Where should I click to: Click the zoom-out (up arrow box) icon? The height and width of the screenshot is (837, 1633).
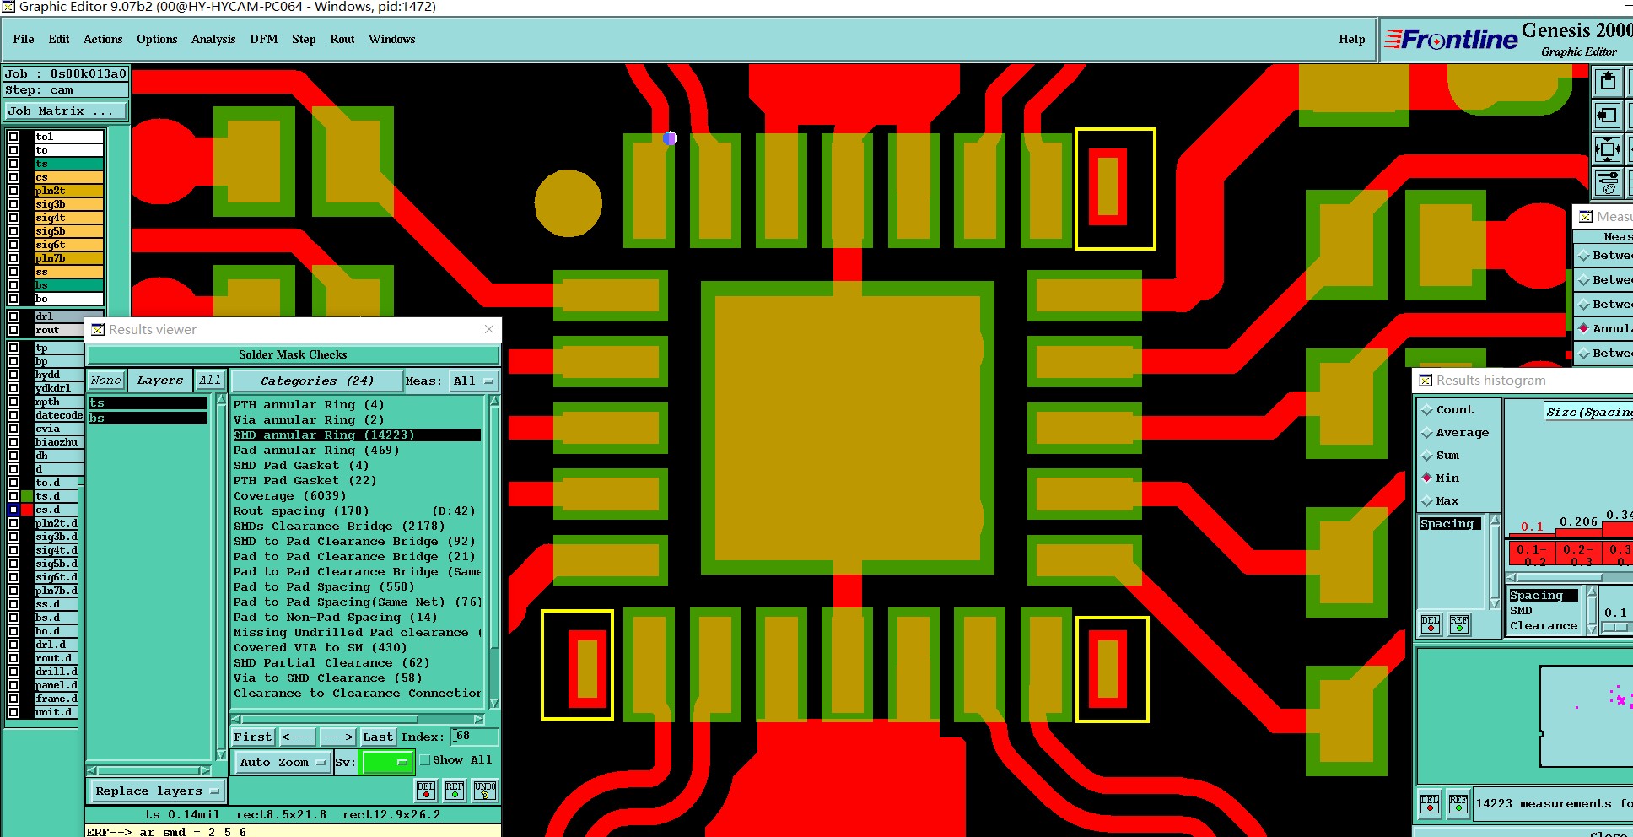pos(1608,83)
